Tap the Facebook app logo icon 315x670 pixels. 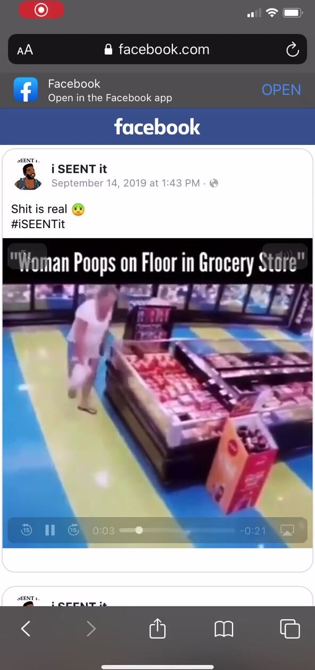pyautogui.click(x=26, y=90)
